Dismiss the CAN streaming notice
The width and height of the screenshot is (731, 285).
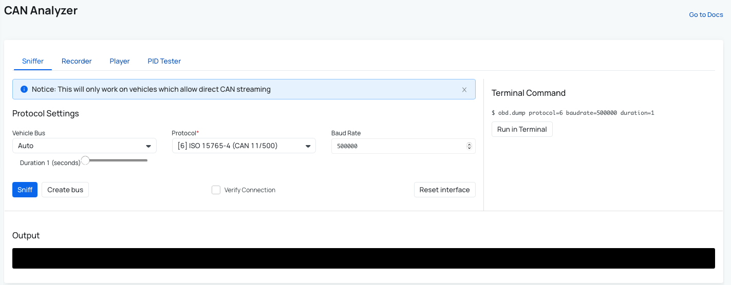464,90
